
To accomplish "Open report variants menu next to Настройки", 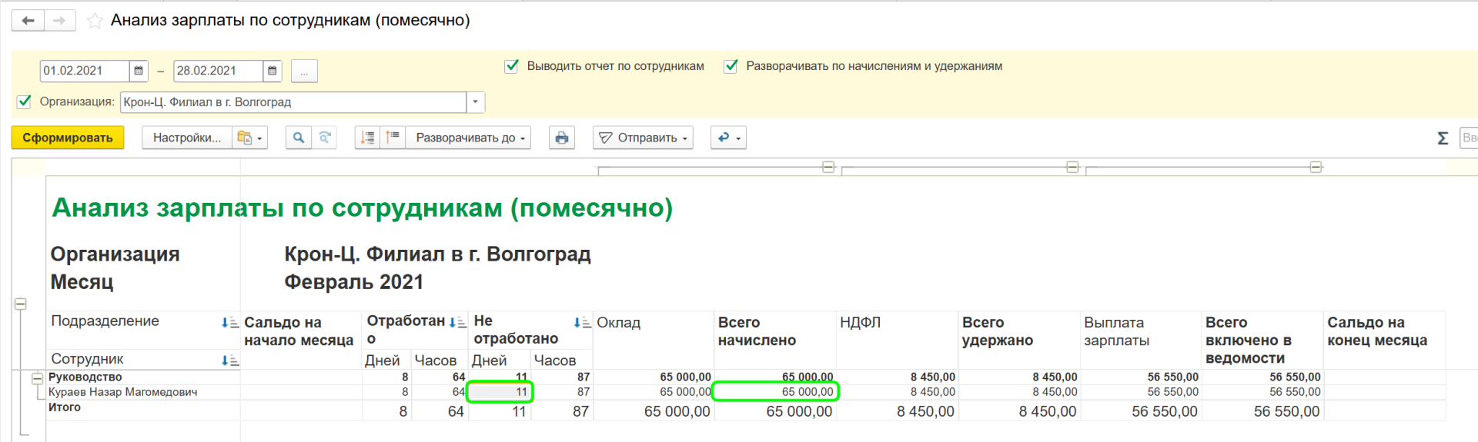I will coord(250,138).
